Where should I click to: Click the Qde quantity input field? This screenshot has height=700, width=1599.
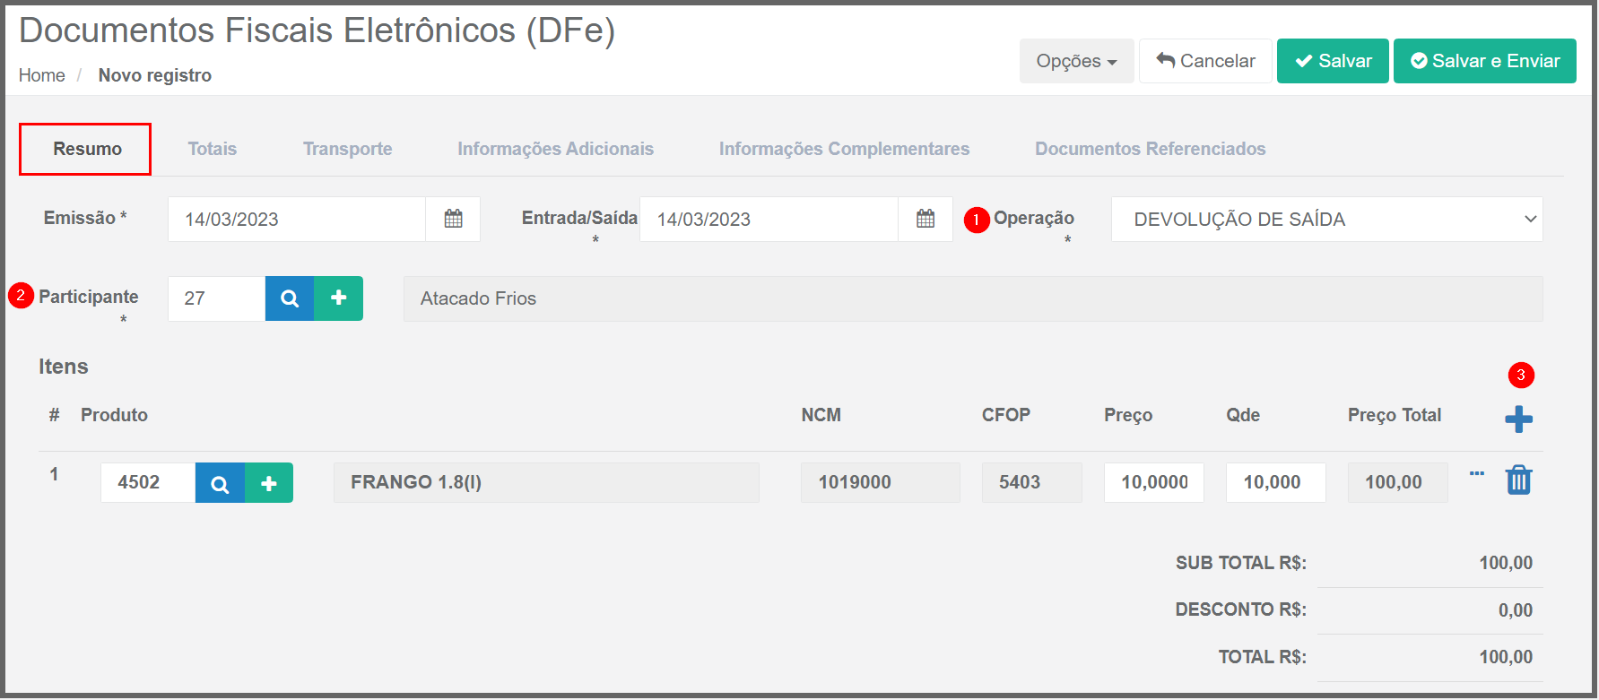click(1274, 482)
